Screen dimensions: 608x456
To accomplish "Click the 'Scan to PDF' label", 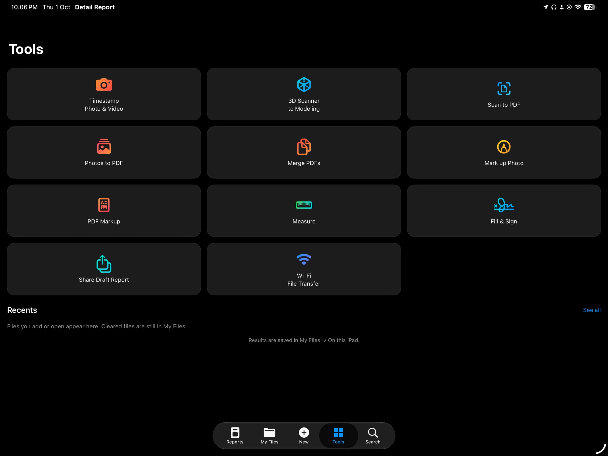I will (x=504, y=105).
